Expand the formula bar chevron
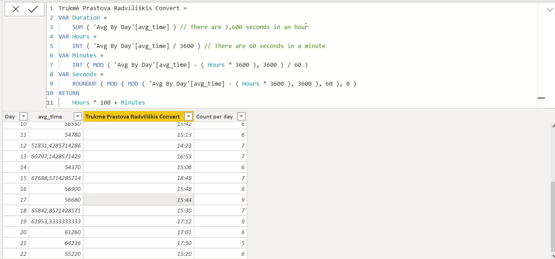The height and width of the screenshot is (259, 555). coord(550,9)
